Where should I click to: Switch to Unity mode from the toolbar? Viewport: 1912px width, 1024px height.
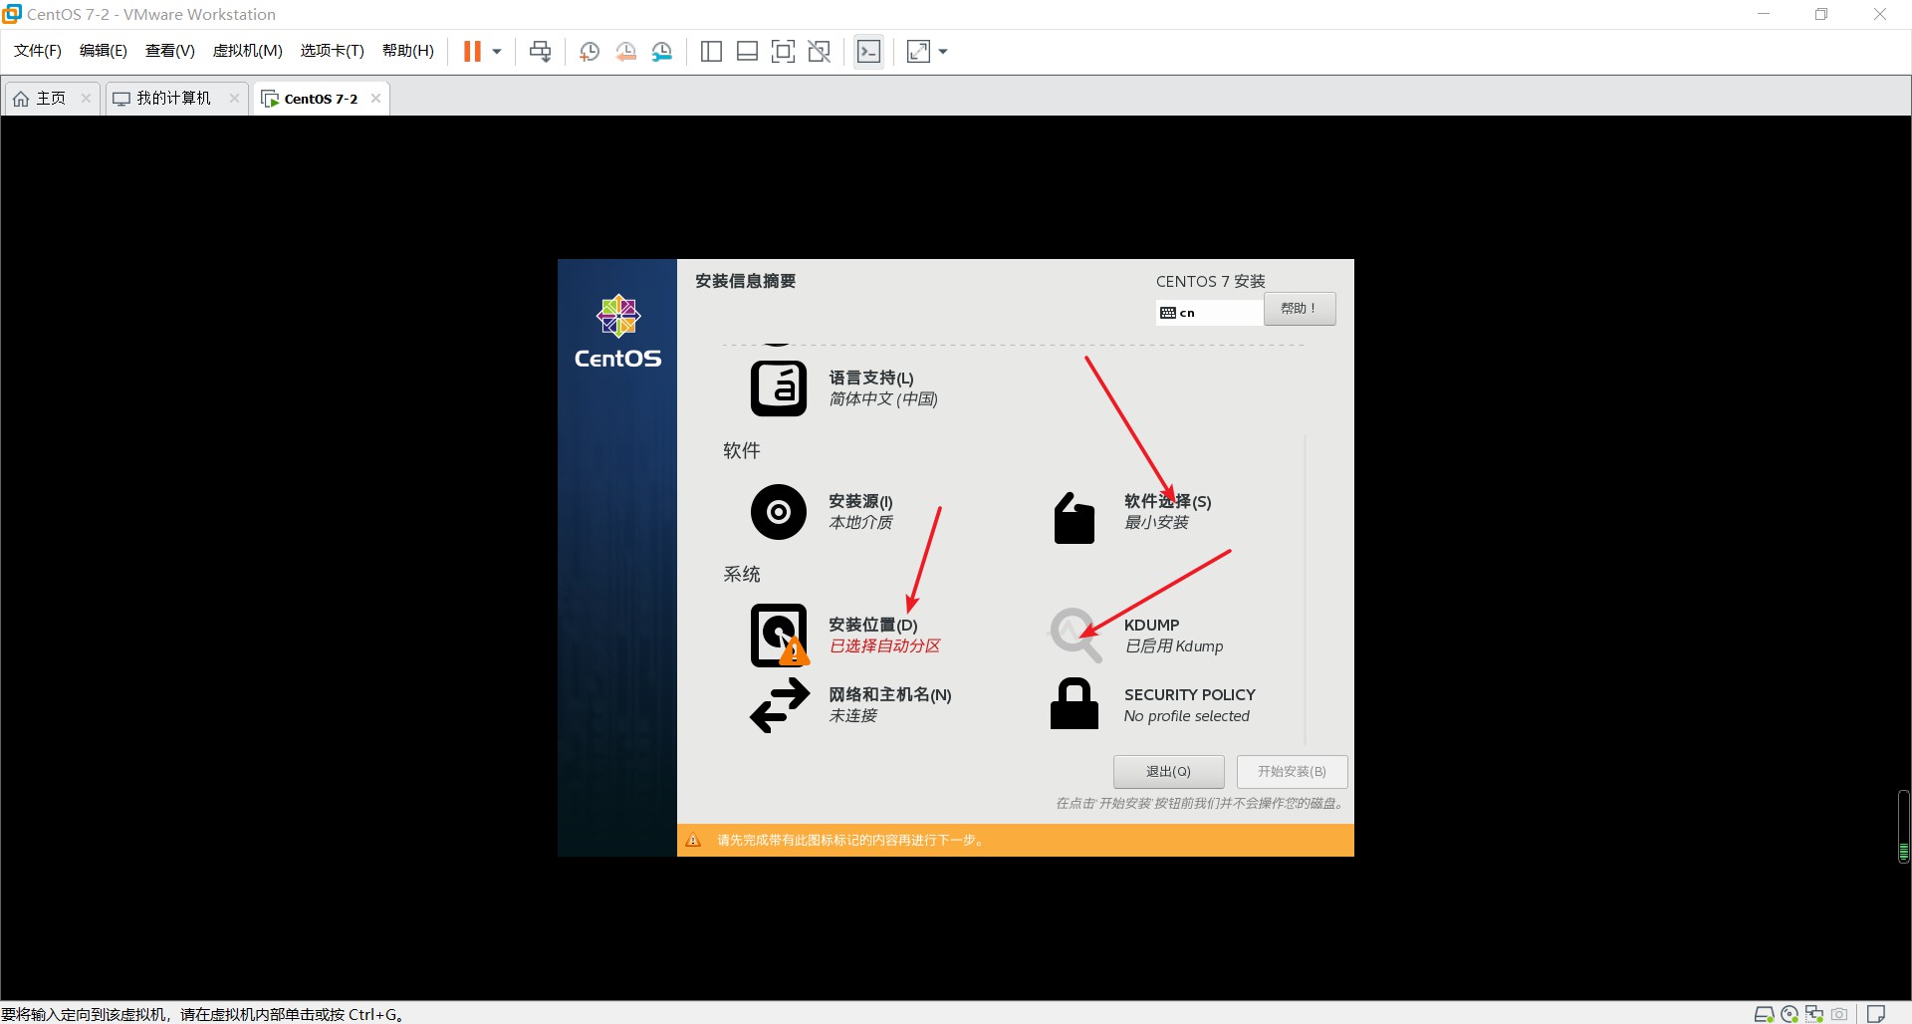(820, 52)
